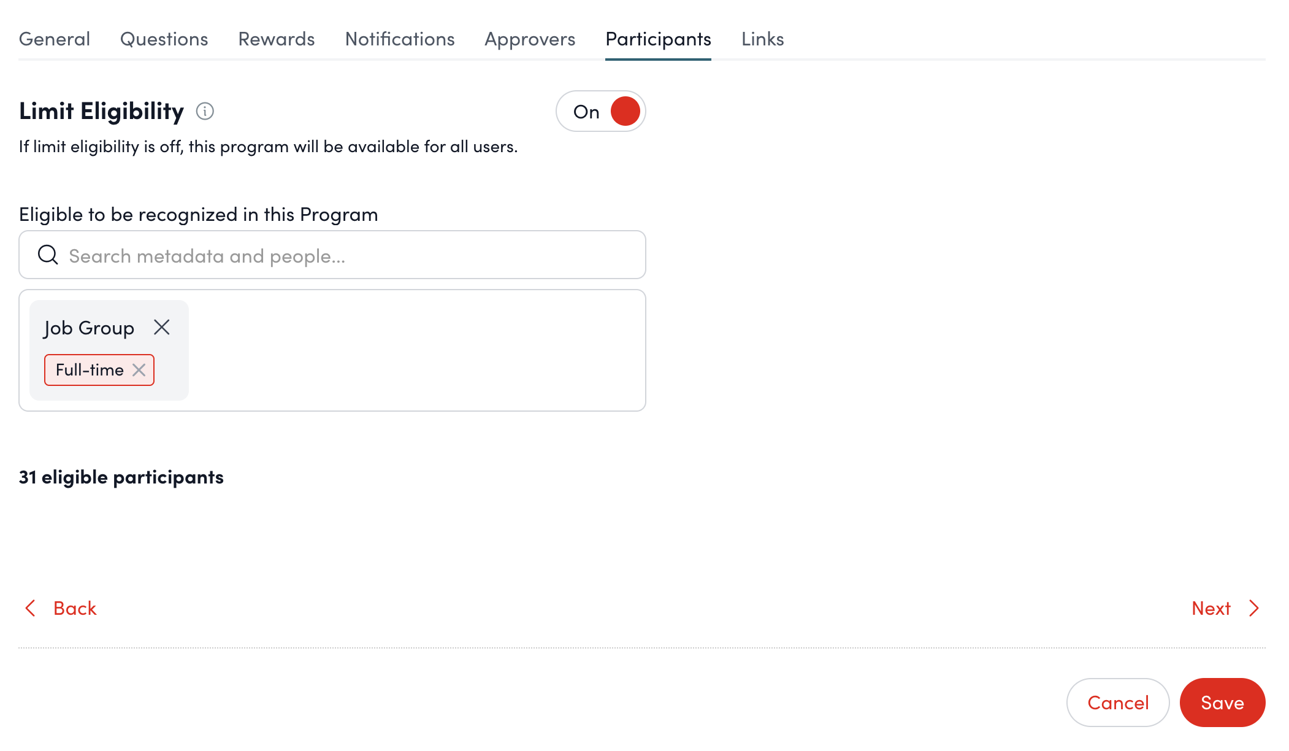Click the Save button
This screenshot has width=1289, height=751.
(x=1222, y=703)
